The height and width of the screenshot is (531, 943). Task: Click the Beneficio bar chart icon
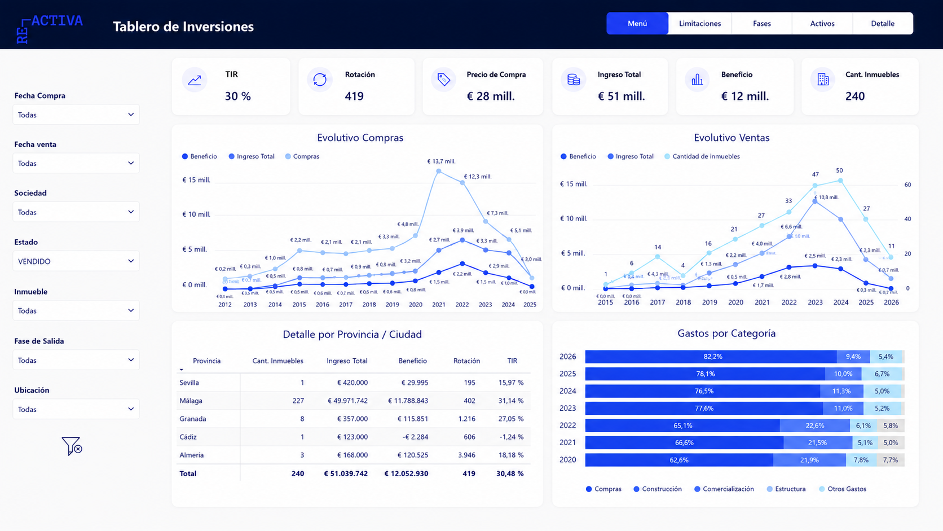tap(698, 80)
